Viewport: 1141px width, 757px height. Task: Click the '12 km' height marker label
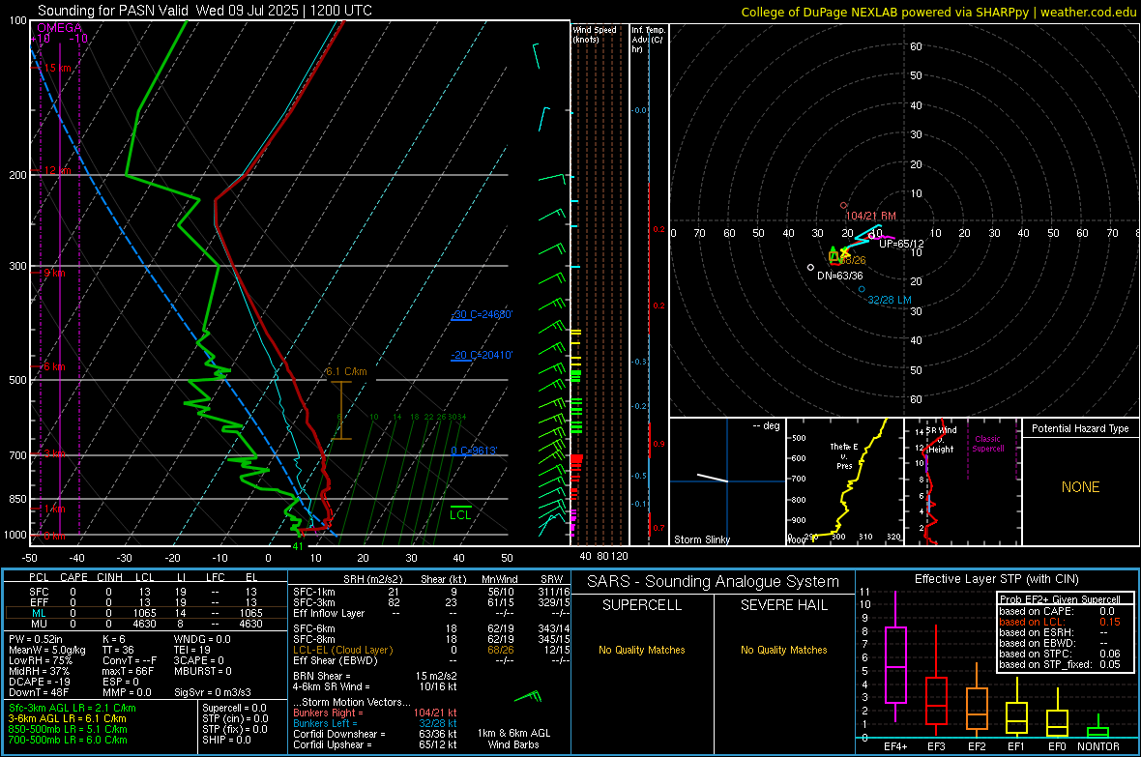(57, 170)
